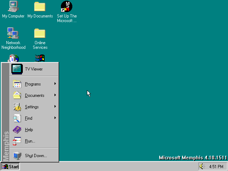This screenshot has width=228, height=171.
Task: Expand the Settings submenu arrow
Action: click(55, 107)
